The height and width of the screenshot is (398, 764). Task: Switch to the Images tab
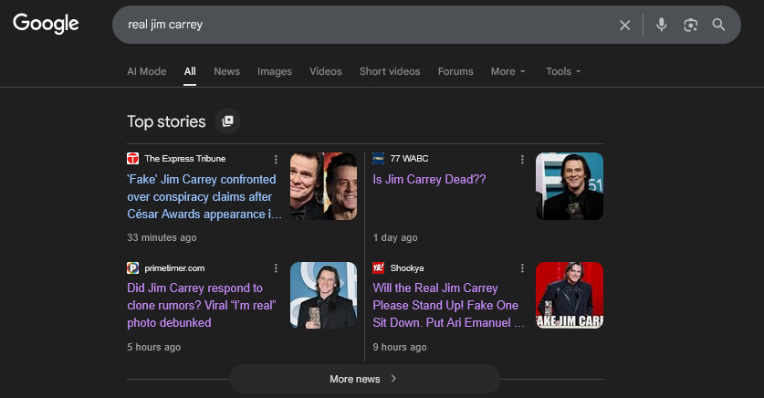(275, 71)
